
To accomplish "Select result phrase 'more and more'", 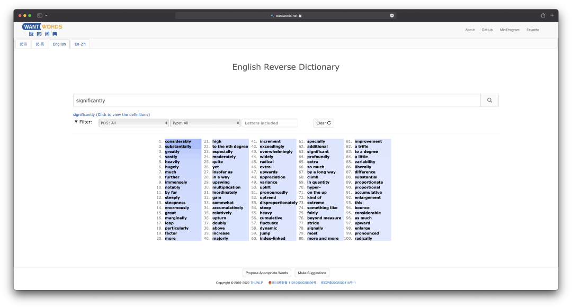I will [x=323, y=238].
